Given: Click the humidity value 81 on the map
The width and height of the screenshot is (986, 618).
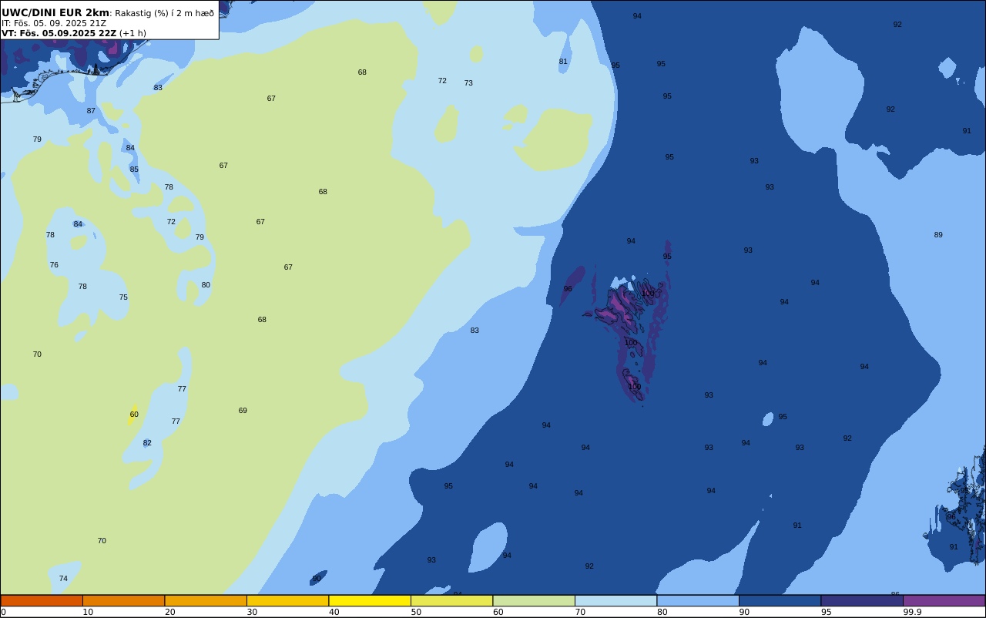Looking at the screenshot, I should pos(563,62).
